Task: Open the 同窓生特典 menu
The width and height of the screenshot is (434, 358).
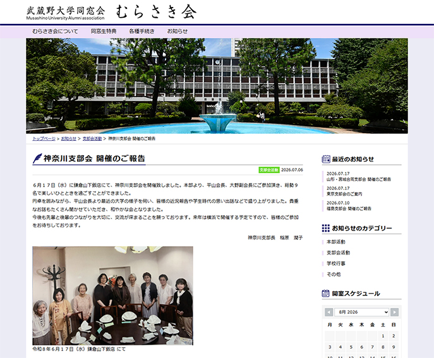Action: point(104,32)
